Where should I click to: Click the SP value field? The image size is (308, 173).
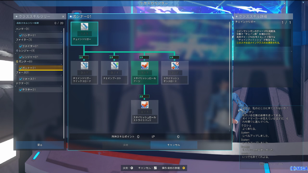point(178,137)
